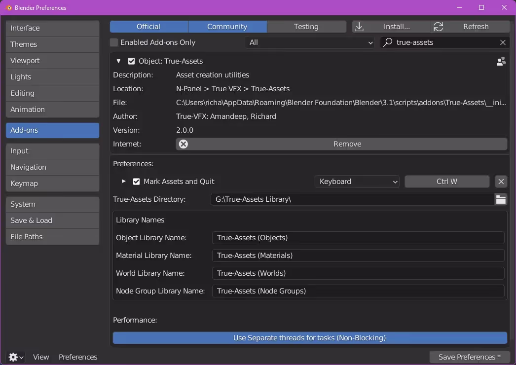Click the folder icon beside True-Assets Directory
The height and width of the screenshot is (365, 516).
501,199
